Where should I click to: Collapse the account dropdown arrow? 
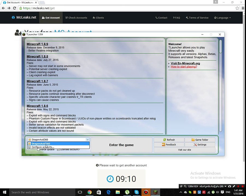click(x=87, y=140)
